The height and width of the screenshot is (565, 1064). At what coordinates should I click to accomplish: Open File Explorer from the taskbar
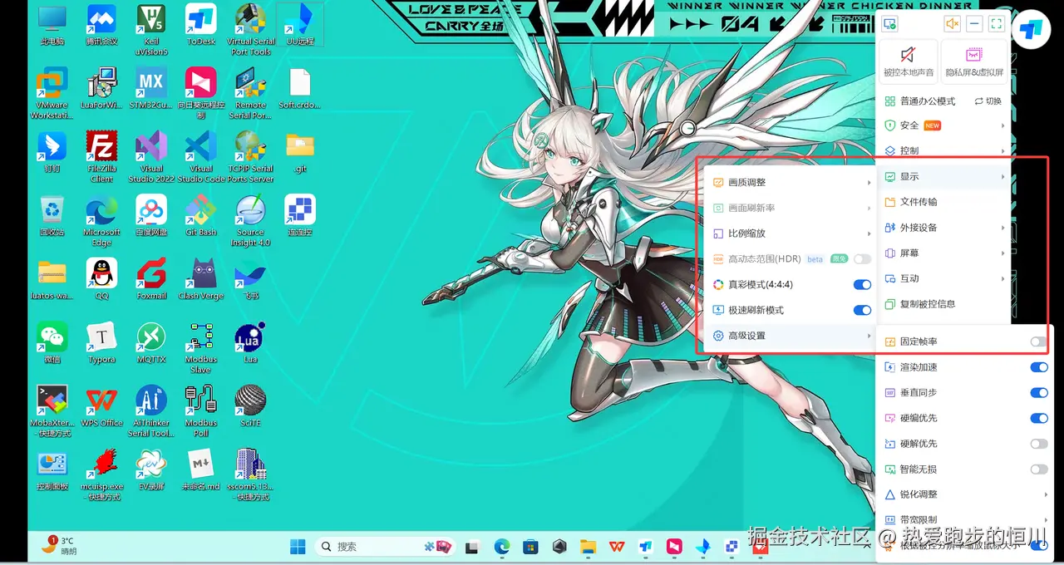pyautogui.click(x=589, y=546)
